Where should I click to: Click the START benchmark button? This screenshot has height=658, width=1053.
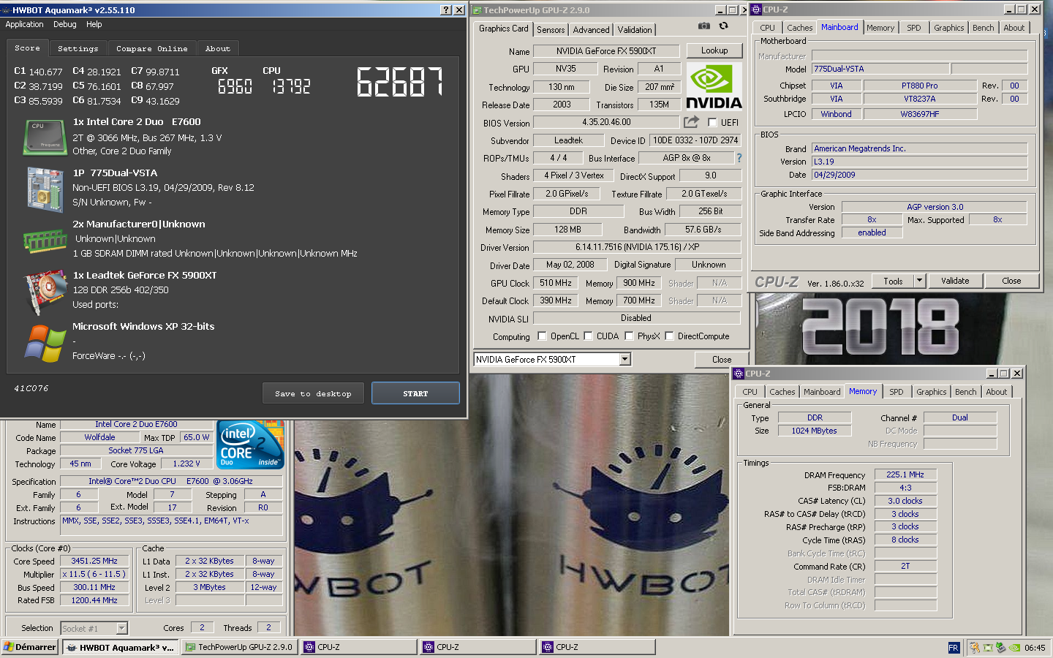click(415, 393)
